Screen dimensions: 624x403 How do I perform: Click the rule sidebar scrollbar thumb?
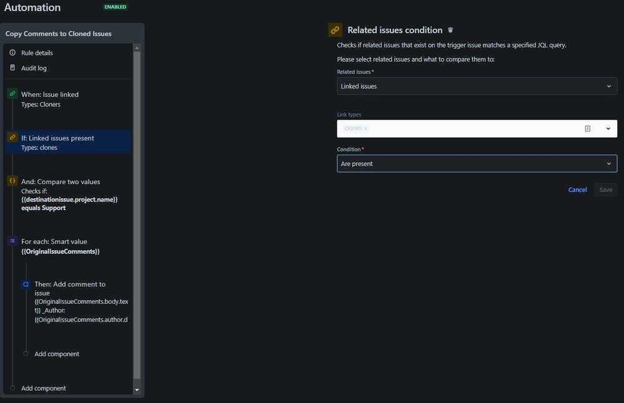(x=137, y=215)
